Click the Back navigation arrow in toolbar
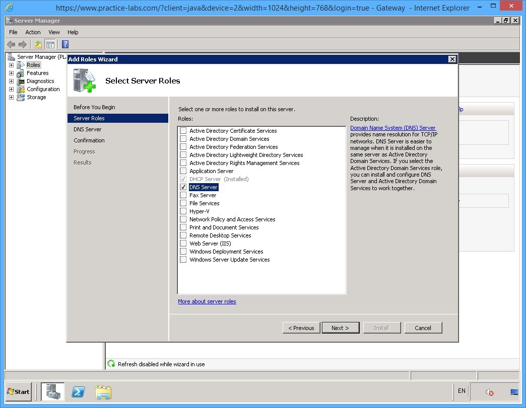 coord(11,44)
